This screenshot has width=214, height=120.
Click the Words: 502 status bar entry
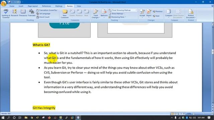6,114
